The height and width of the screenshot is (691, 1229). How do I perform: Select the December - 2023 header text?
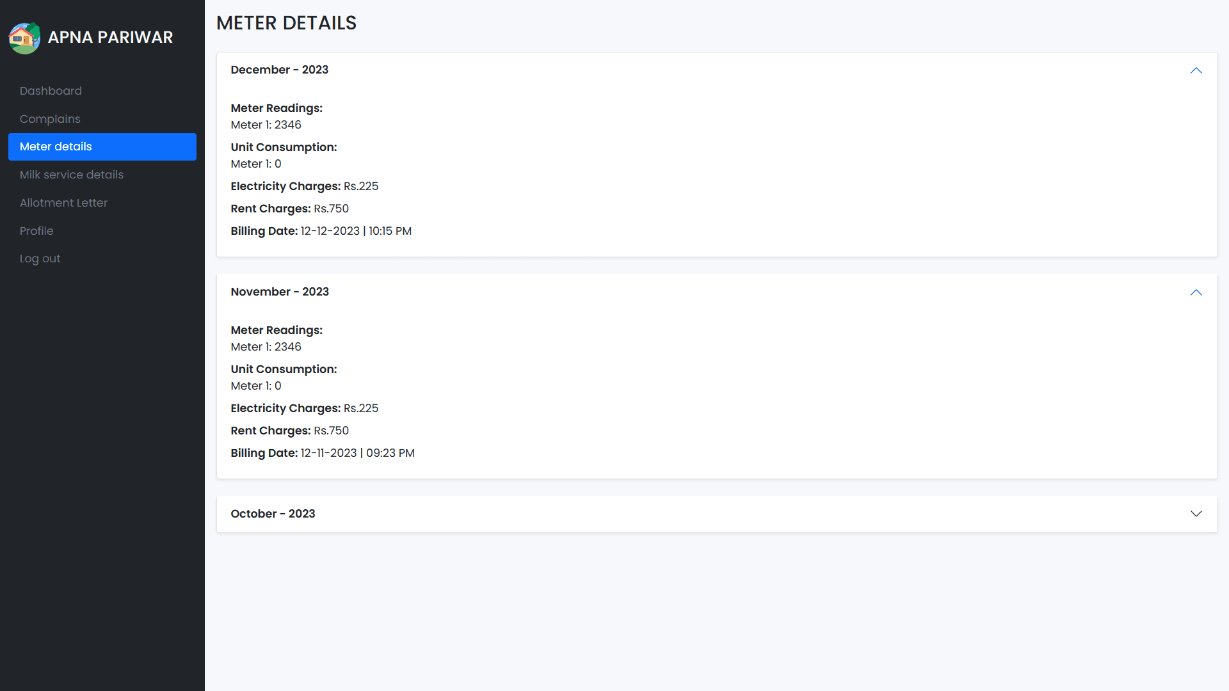click(x=279, y=70)
